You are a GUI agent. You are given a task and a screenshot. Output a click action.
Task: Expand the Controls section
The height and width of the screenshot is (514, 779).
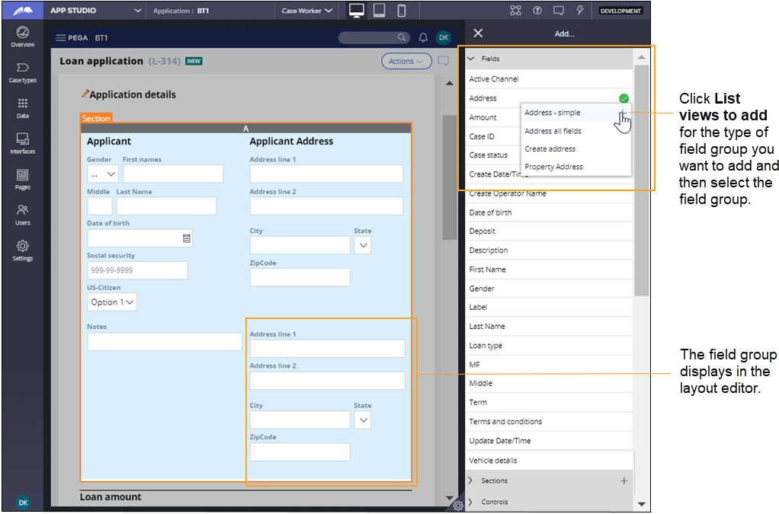[470, 502]
